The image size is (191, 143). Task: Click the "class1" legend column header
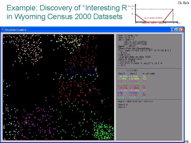point(121,74)
